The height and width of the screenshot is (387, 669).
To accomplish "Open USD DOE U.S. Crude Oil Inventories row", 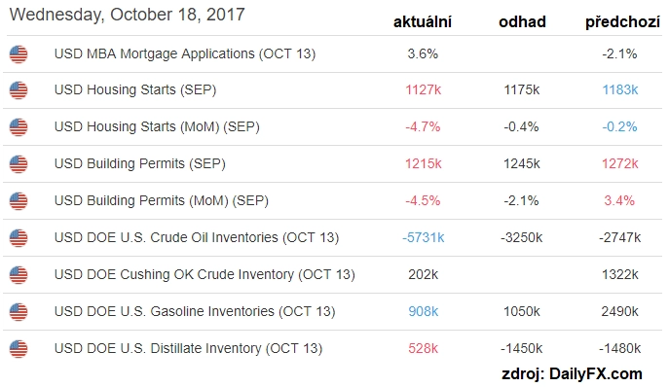I will pyautogui.click(x=333, y=238).
